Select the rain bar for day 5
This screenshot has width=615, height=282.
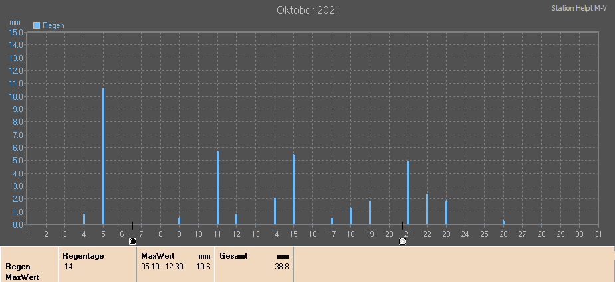(x=103, y=157)
